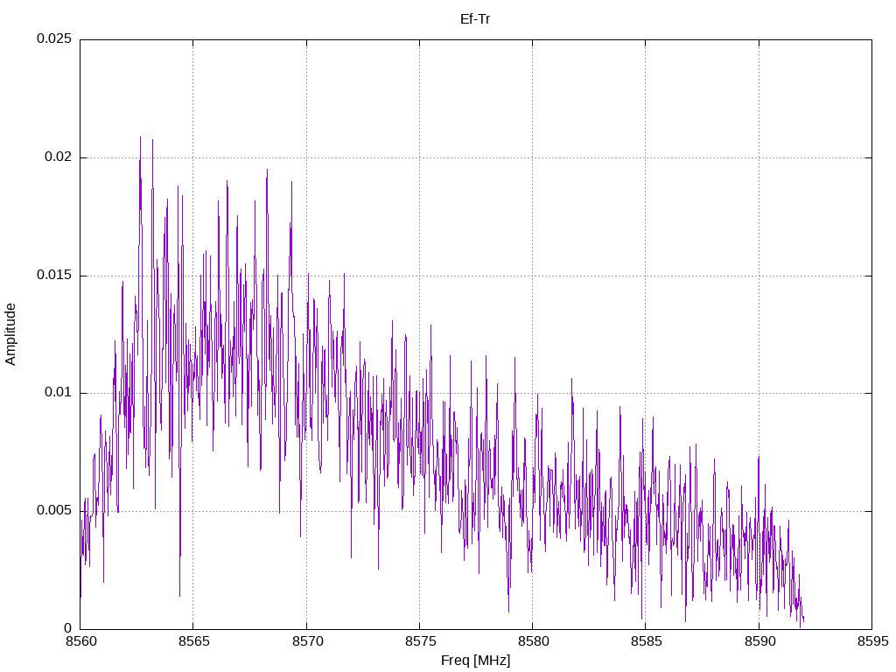Click the 'Freq [MHz]' x-axis label

coord(475,661)
